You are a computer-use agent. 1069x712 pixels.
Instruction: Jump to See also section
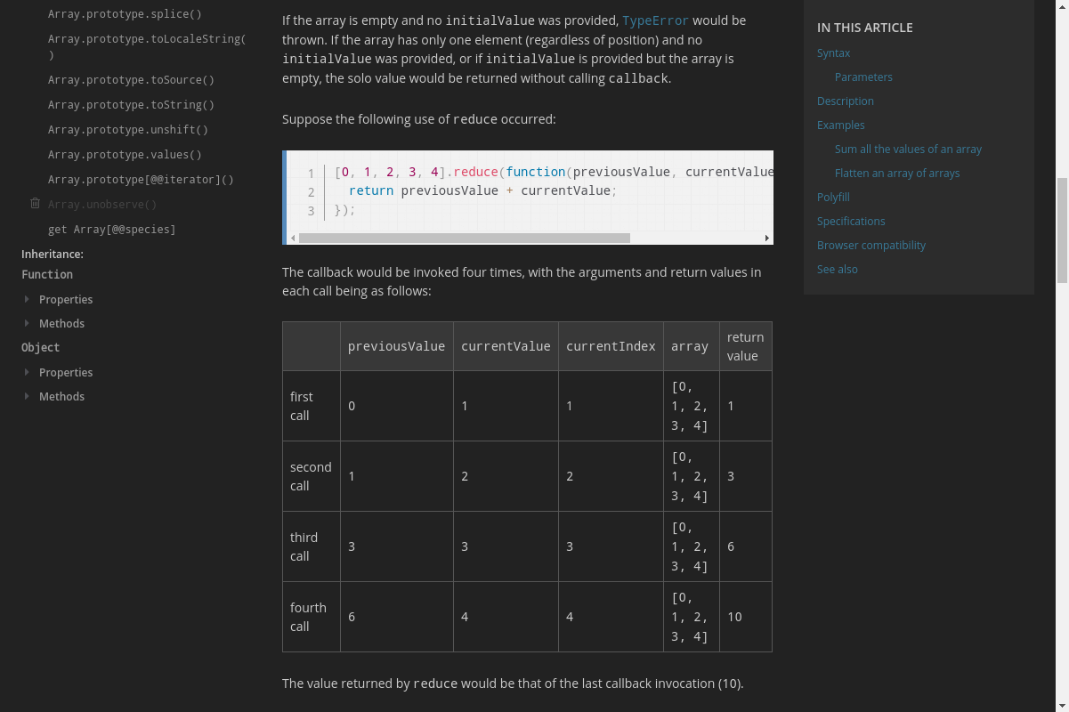click(x=838, y=270)
